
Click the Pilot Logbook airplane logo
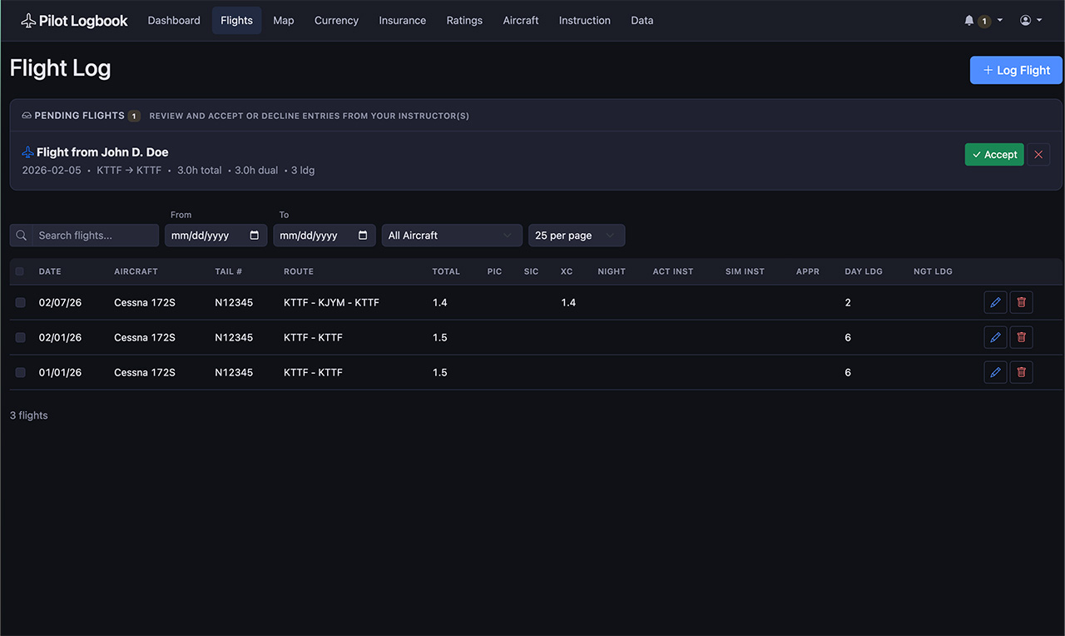click(29, 21)
